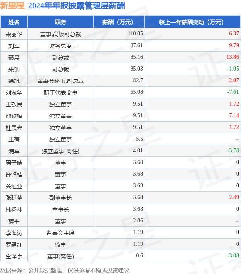241x274 pixels.
Task: Select the name 聂晨
Action: pyautogui.click(x=14, y=58)
